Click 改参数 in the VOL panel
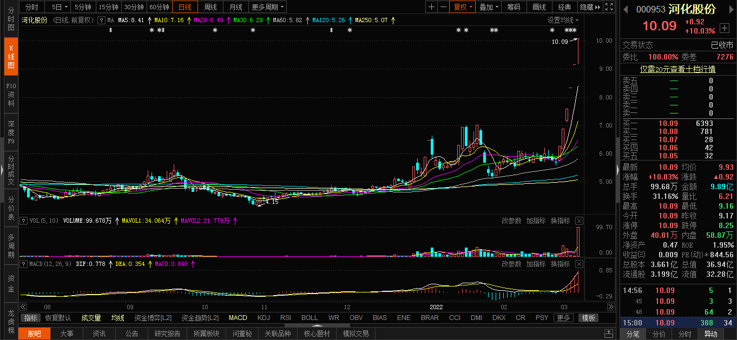This screenshot has width=737, height=340. point(511,221)
